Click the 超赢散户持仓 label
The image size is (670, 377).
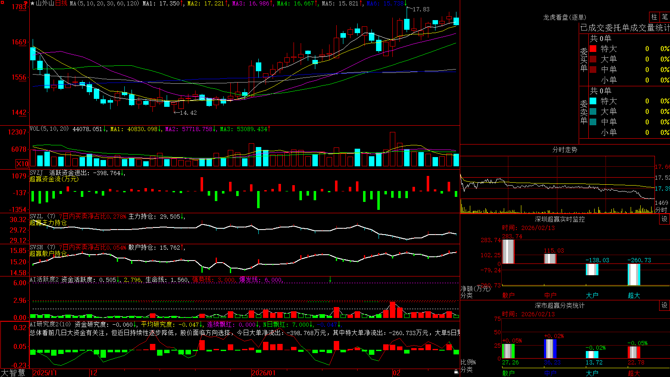[x=48, y=254]
